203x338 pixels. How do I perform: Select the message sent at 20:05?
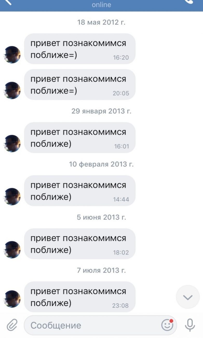tap(80, 84)
